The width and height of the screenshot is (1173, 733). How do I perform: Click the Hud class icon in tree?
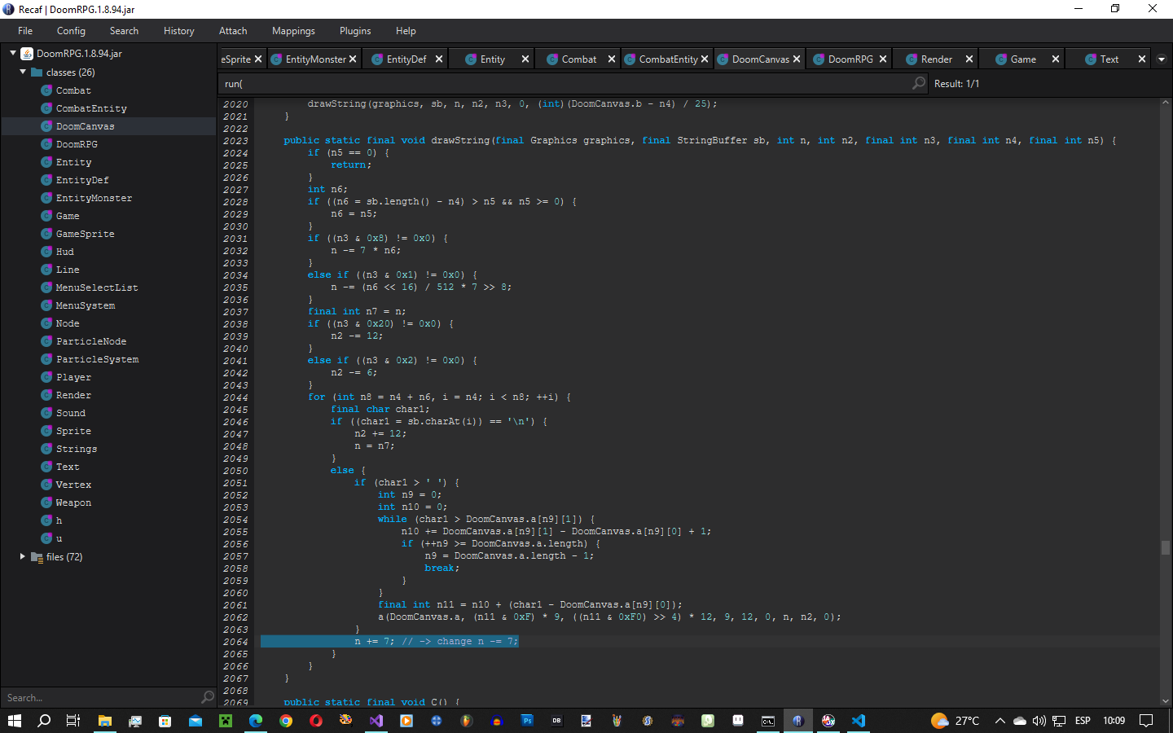[47, 252]
